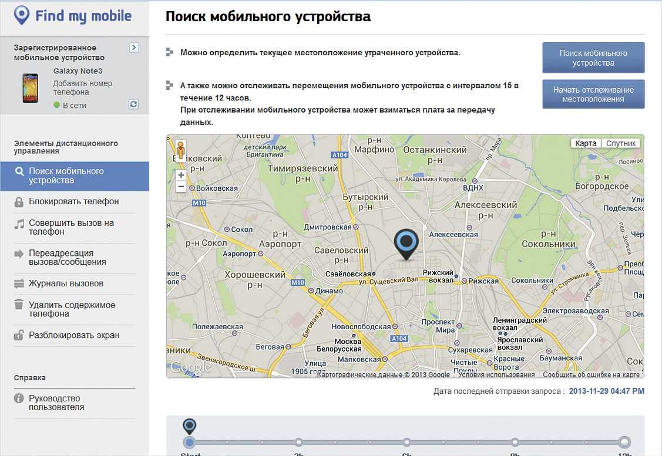
Task: Click the Дмитровская station label on map
Action: (328, 227)
